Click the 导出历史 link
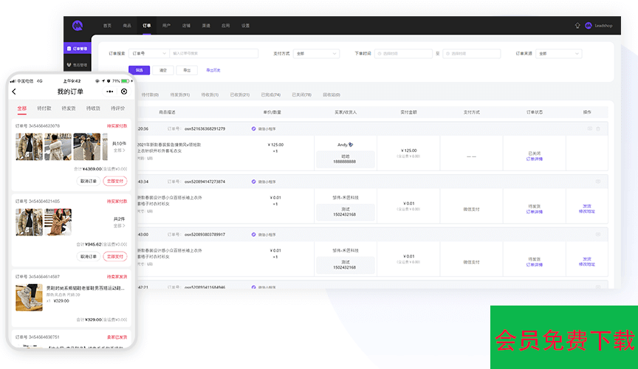The image size is (638, 369). (x=213, y=70)
